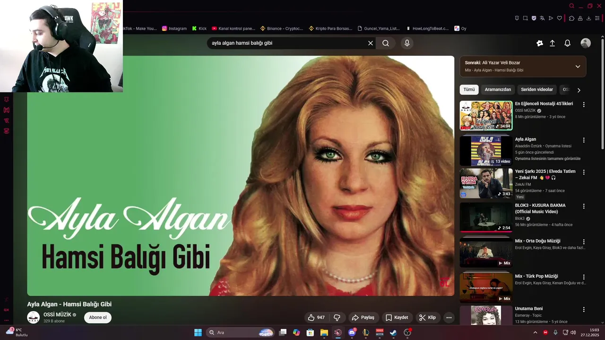Open options for Mix Orta Doğu Müziği
This screenshot has height=340, width=605.
584,242
